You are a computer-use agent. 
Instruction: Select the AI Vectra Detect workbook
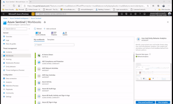pyautogui.click(x=84, y=56)
